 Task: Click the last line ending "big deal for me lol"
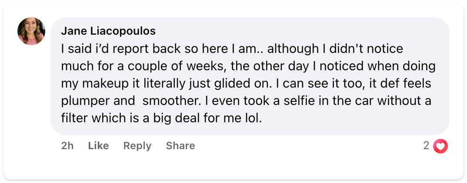tap(161, 118)
